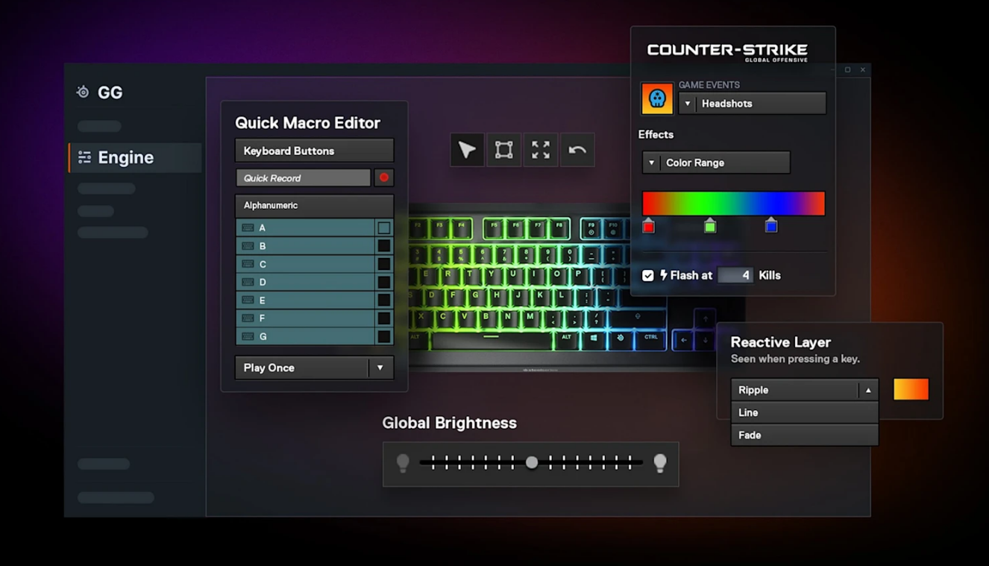Viewport: 989px width, 566px height.
Task: Click the Windows key on keyboard preview
Action: click(593, 339)
